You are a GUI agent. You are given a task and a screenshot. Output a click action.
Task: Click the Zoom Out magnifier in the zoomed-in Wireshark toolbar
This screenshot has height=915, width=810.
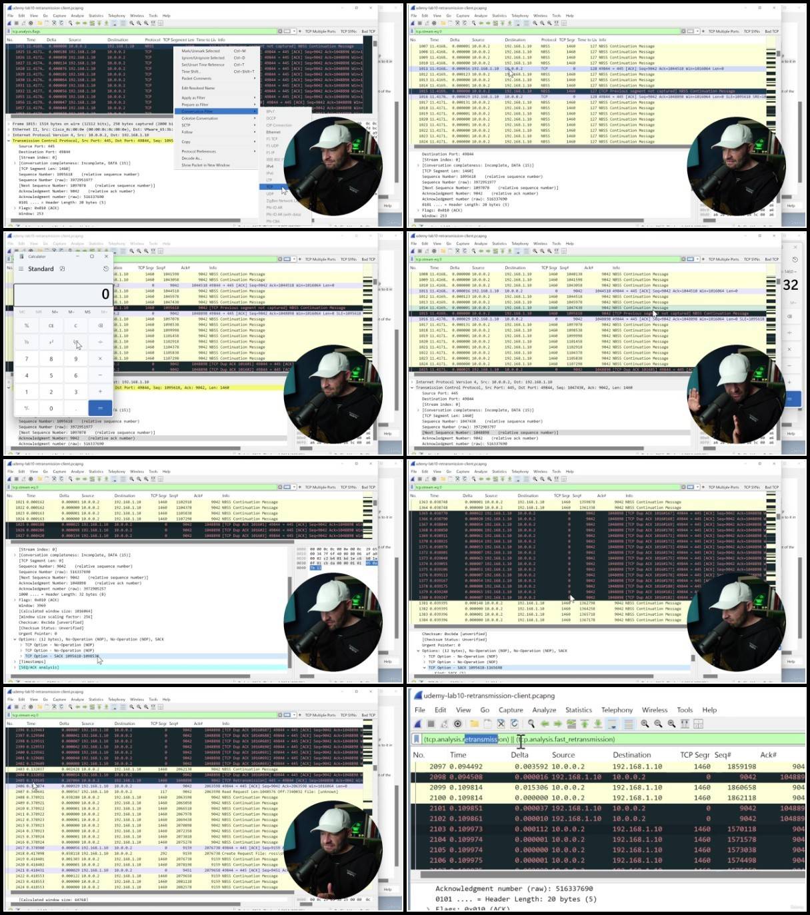658,724
